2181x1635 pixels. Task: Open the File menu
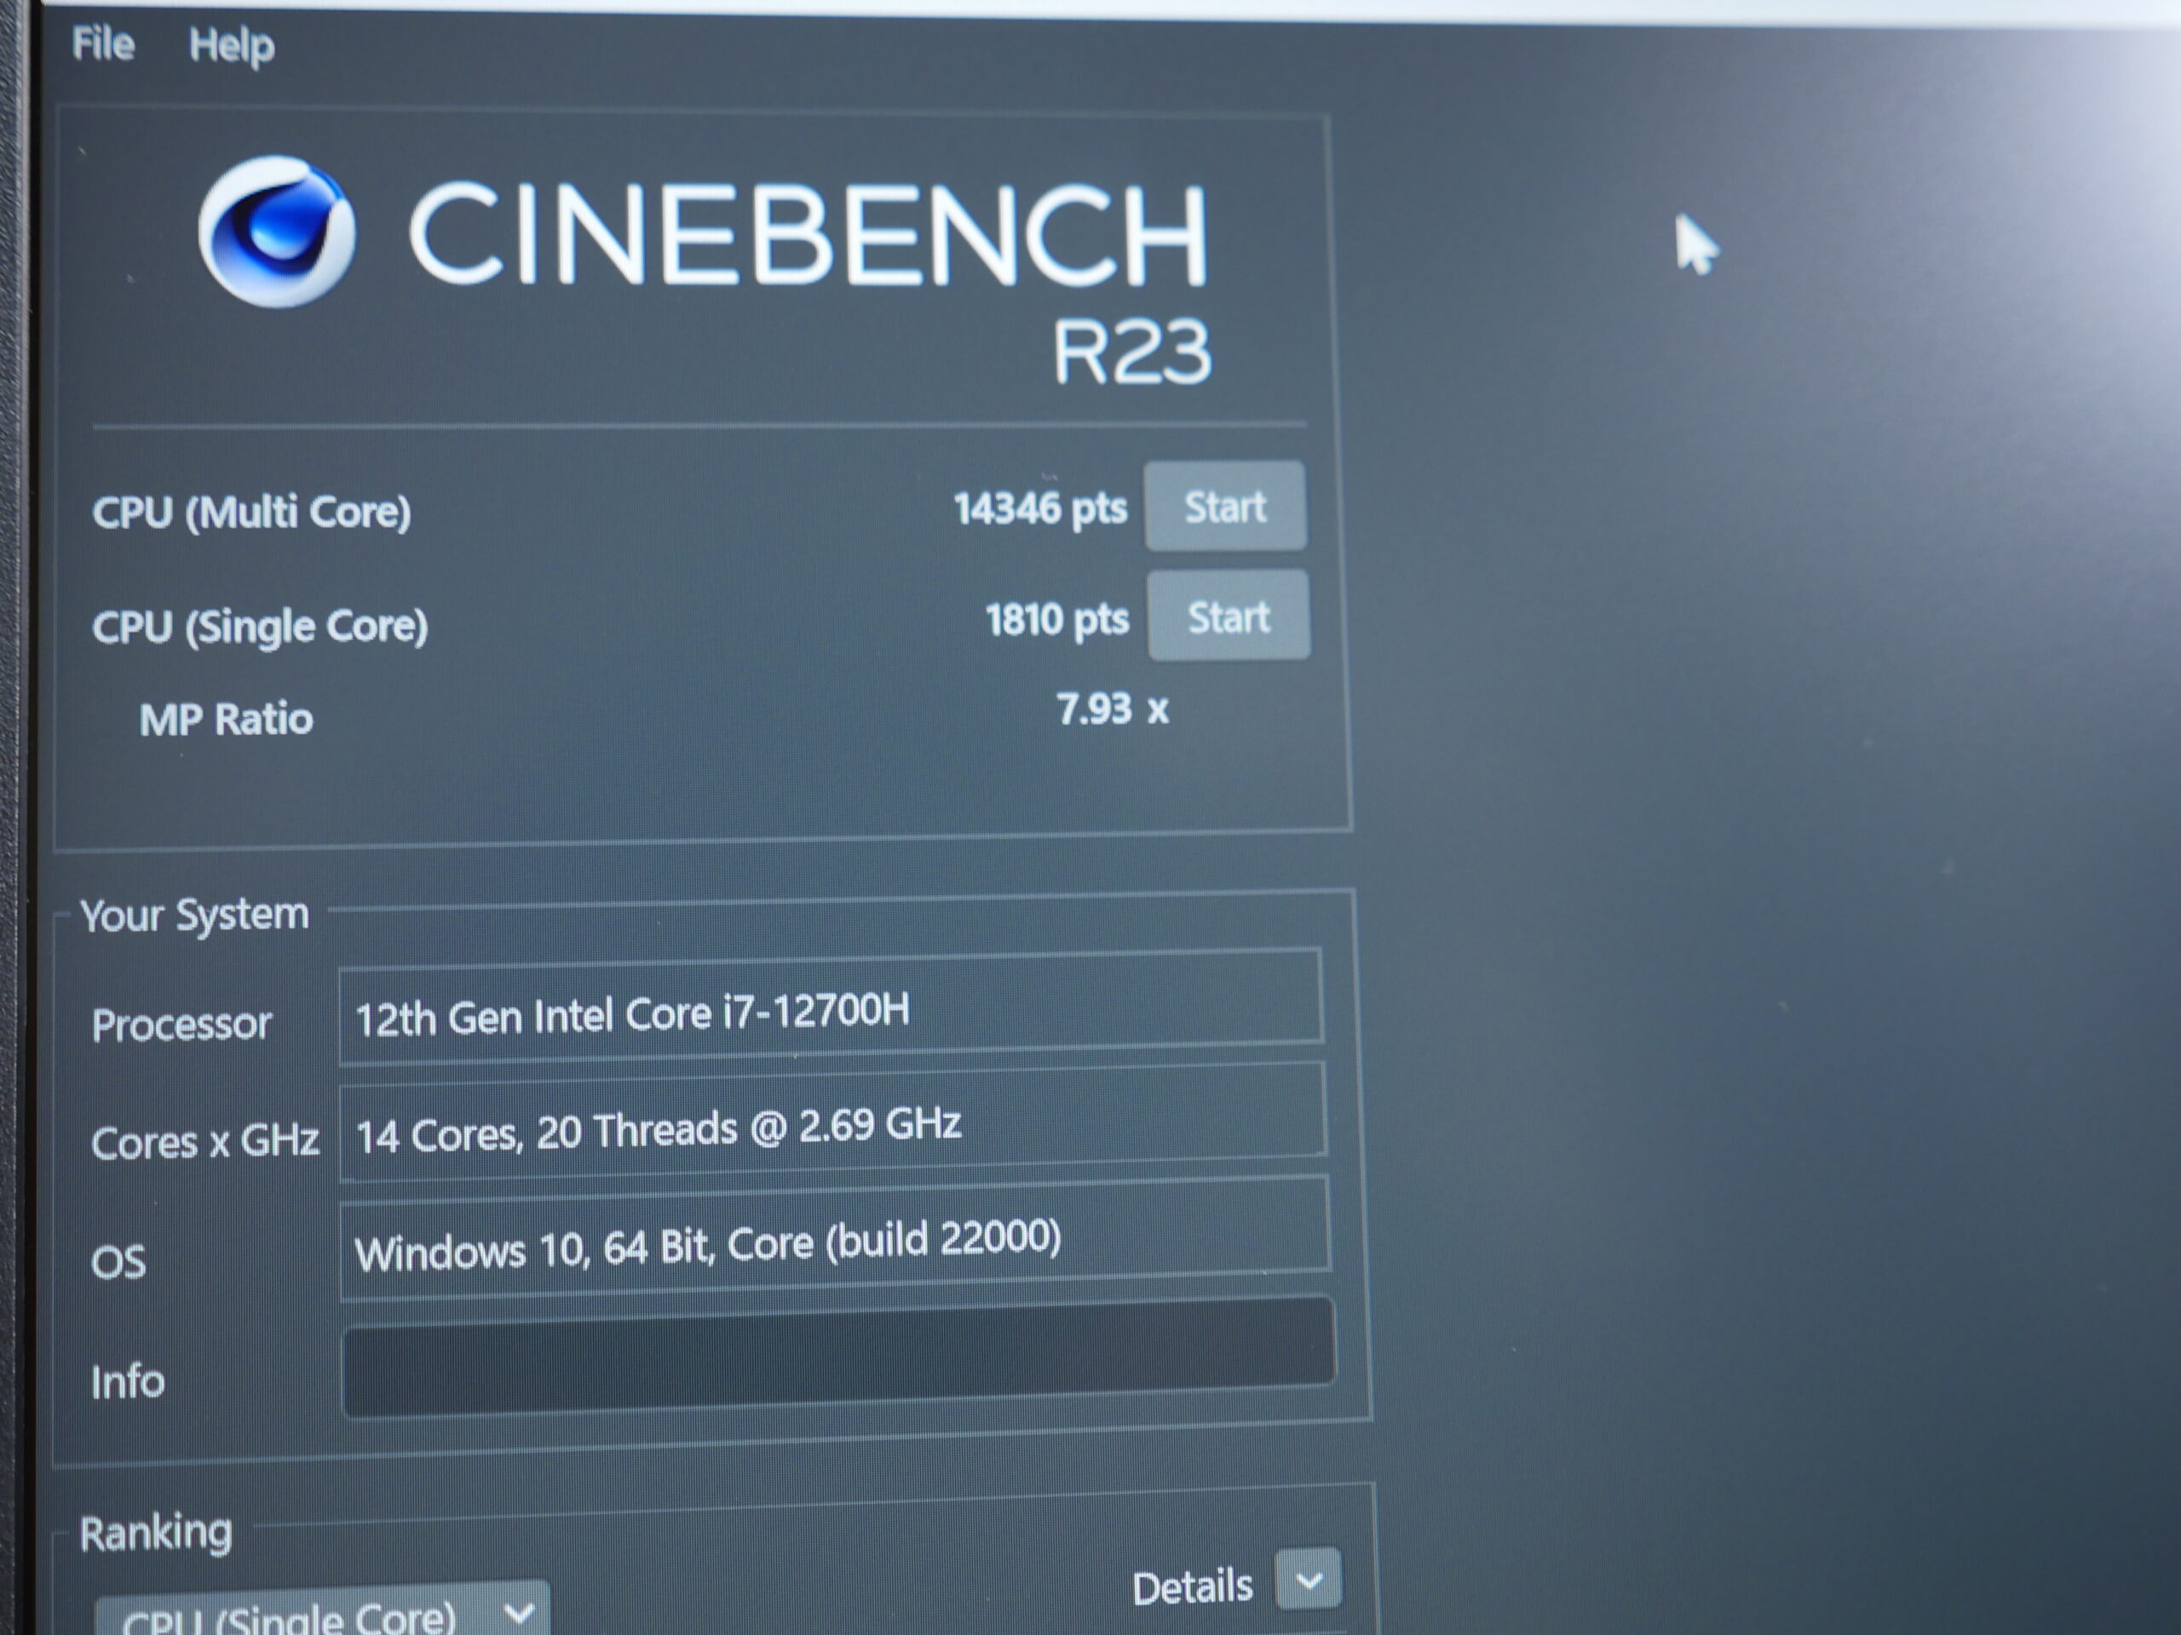(102, 44)
